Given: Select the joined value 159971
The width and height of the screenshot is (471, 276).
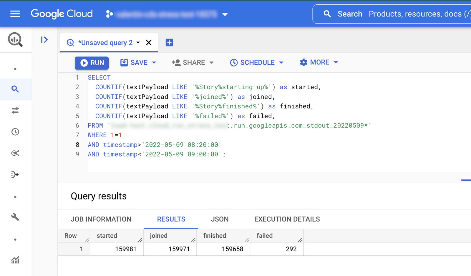Looking at the screenshot, I should [179, 249].
